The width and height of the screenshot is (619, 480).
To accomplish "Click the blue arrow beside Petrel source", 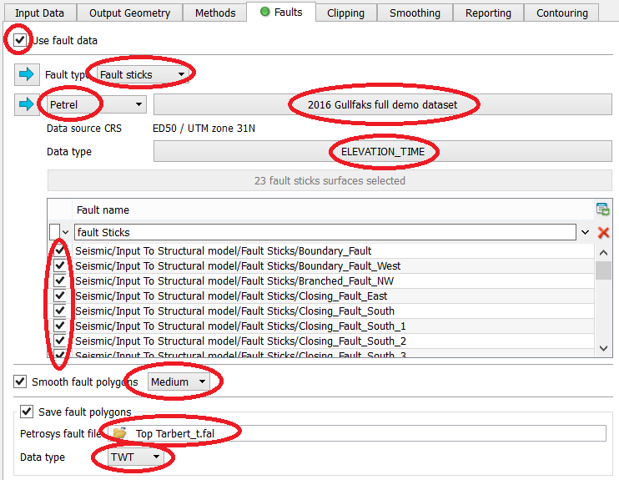I will tap(27, 104).
